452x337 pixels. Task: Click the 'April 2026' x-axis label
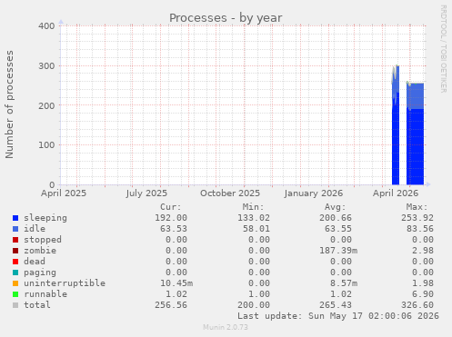(x=396, y=193)
